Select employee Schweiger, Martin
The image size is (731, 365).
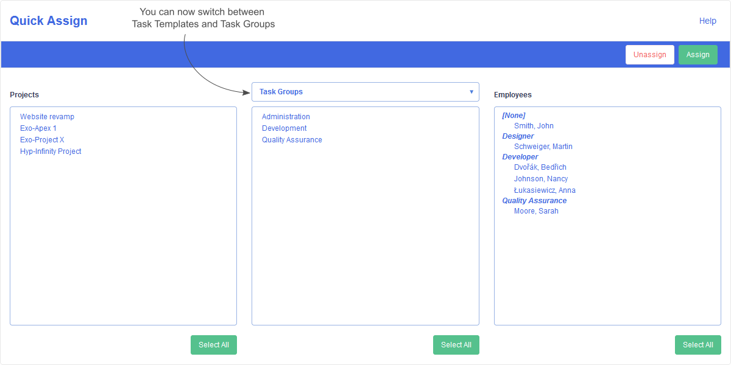[543, 147]
